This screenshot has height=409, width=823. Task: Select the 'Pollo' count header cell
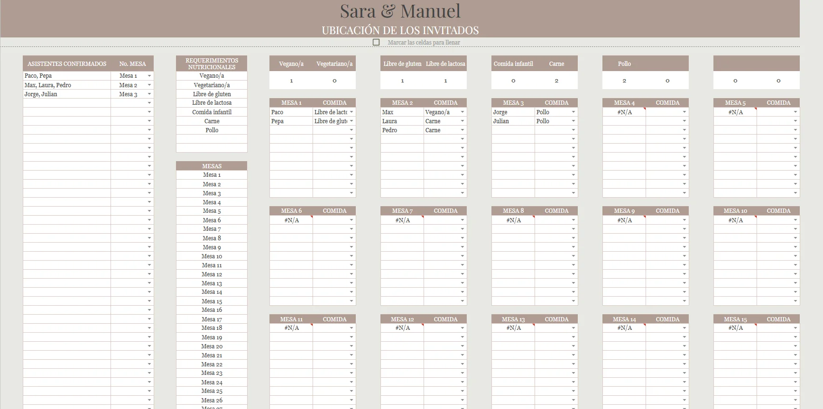(624, 64)
